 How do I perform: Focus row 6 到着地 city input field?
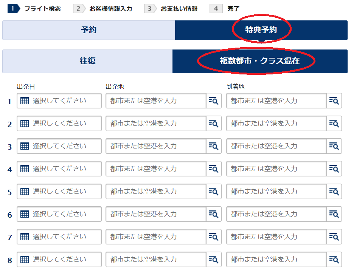click(x=276, y=214)
